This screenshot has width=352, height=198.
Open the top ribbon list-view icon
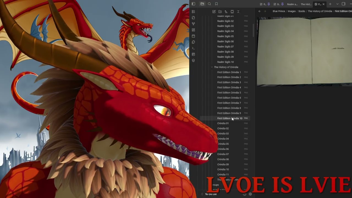point(193,12)
